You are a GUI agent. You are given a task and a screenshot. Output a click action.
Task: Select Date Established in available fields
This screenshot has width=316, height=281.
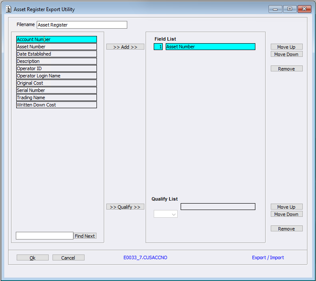tap(56, 54)
